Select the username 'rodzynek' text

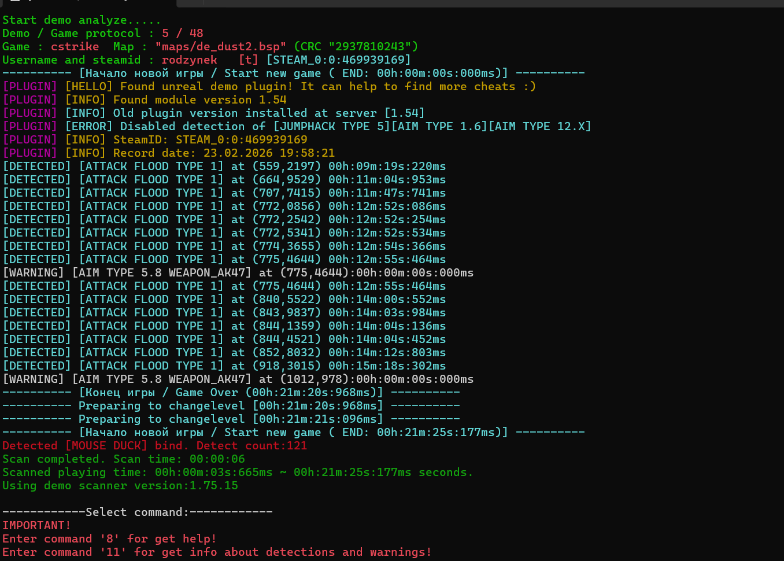189,60
